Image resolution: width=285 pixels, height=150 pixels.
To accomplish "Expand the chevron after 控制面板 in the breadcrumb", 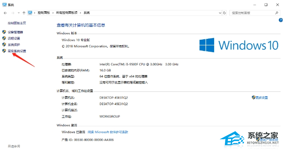I will point(53,13).
